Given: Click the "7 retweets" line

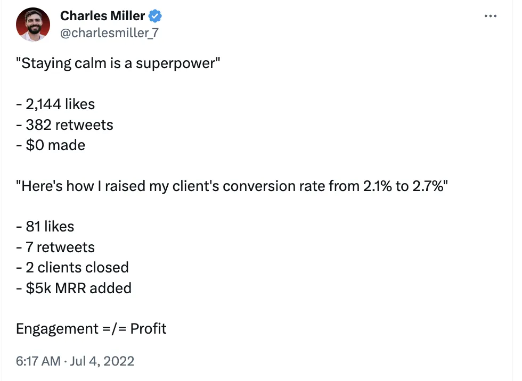Looking at the screenshot, I should click(55, 247).
